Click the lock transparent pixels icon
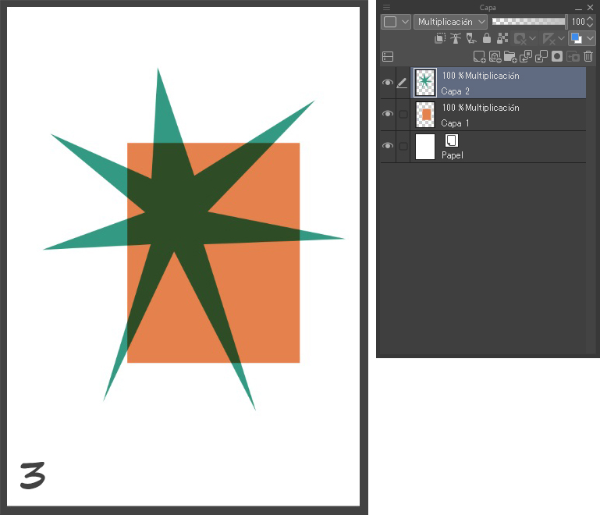The height and width of the screenshot is (515, 600). [502, 37]
